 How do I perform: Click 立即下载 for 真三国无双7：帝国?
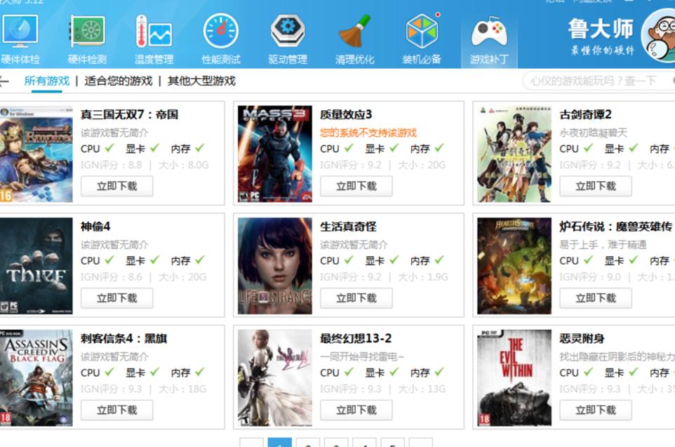click(x=116, y=186)
